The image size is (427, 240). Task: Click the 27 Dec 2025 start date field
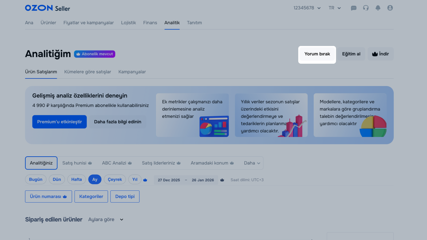(169, 180)
